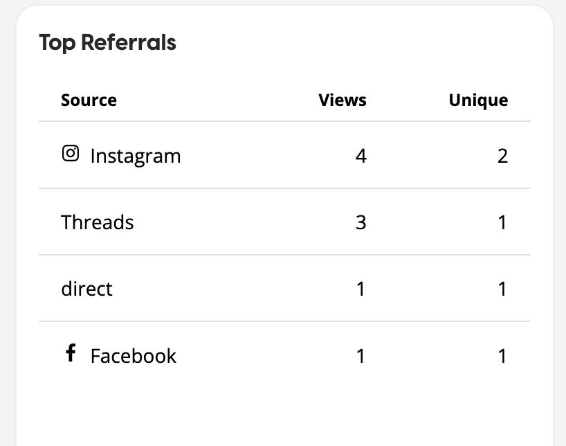Click Instagram's unique count of 2
566x446 pixels.
502,156
